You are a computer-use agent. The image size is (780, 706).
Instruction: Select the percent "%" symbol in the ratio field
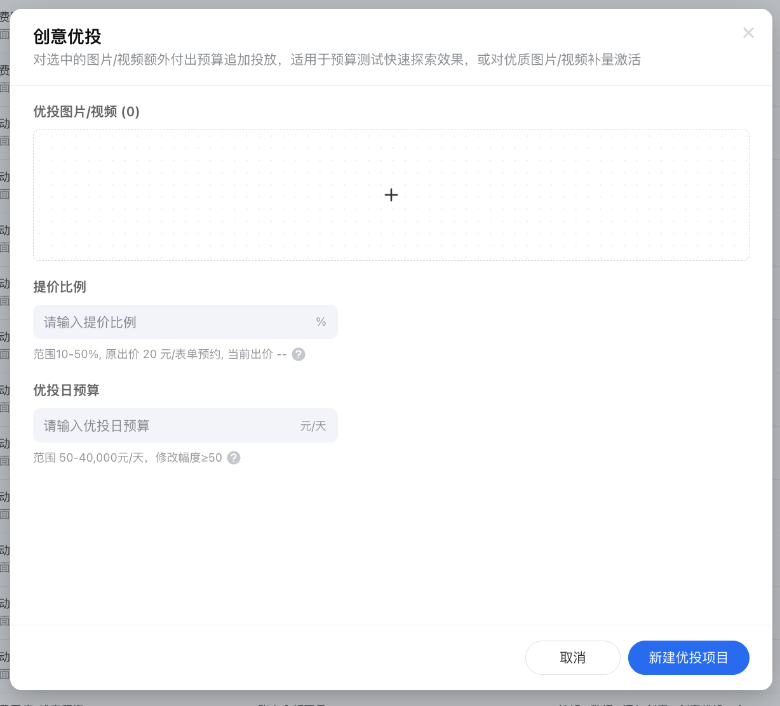coord(321,322)
